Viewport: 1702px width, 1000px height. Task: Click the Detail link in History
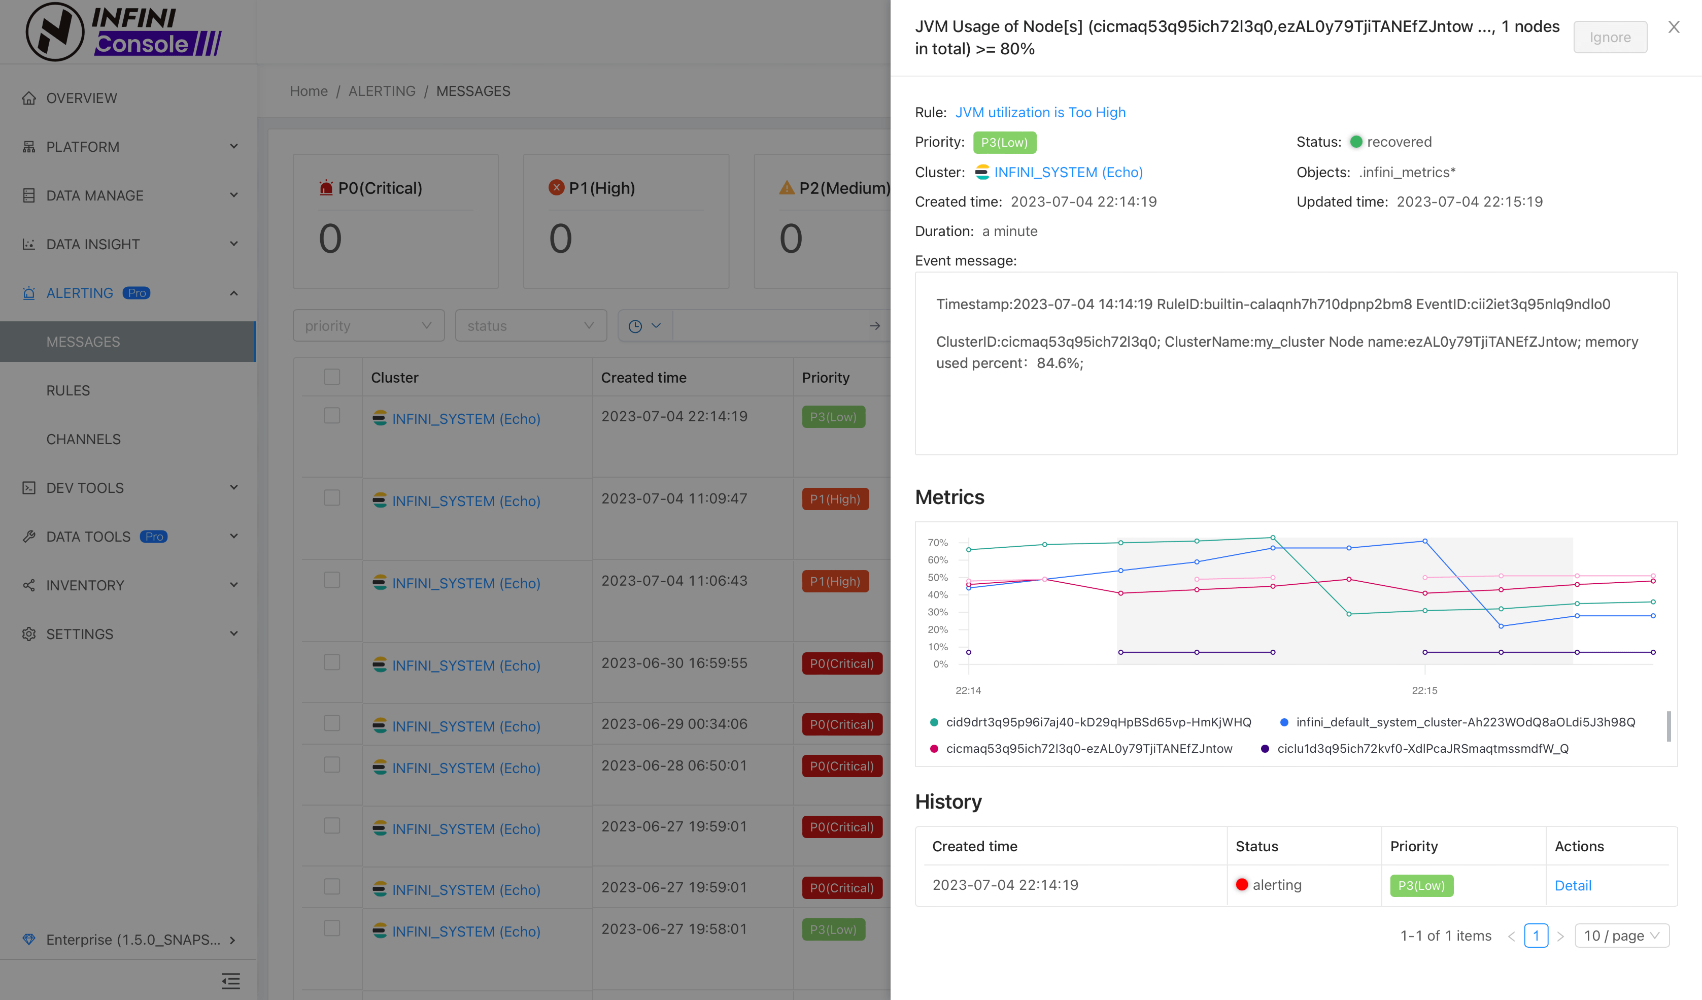[x=1572, y=885]
